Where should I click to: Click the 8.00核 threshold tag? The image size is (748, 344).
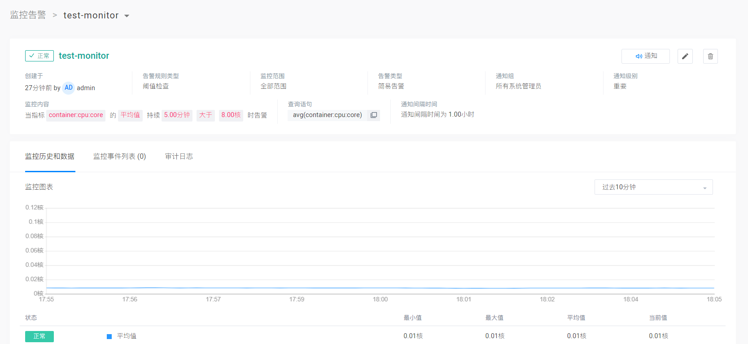[231, 115]
